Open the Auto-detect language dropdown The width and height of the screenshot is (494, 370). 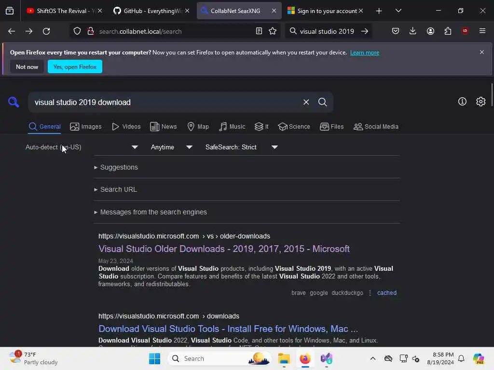(x=82, y=147)
